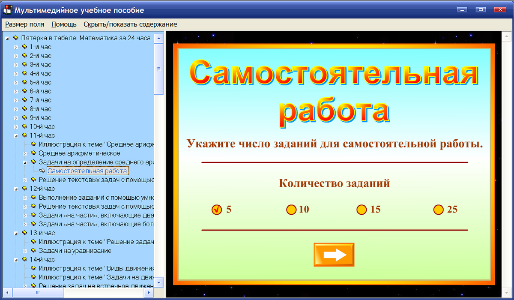Screen dimensions: 514x300
Task: Open the "Помощь" menu
Action: pos(63,24)
